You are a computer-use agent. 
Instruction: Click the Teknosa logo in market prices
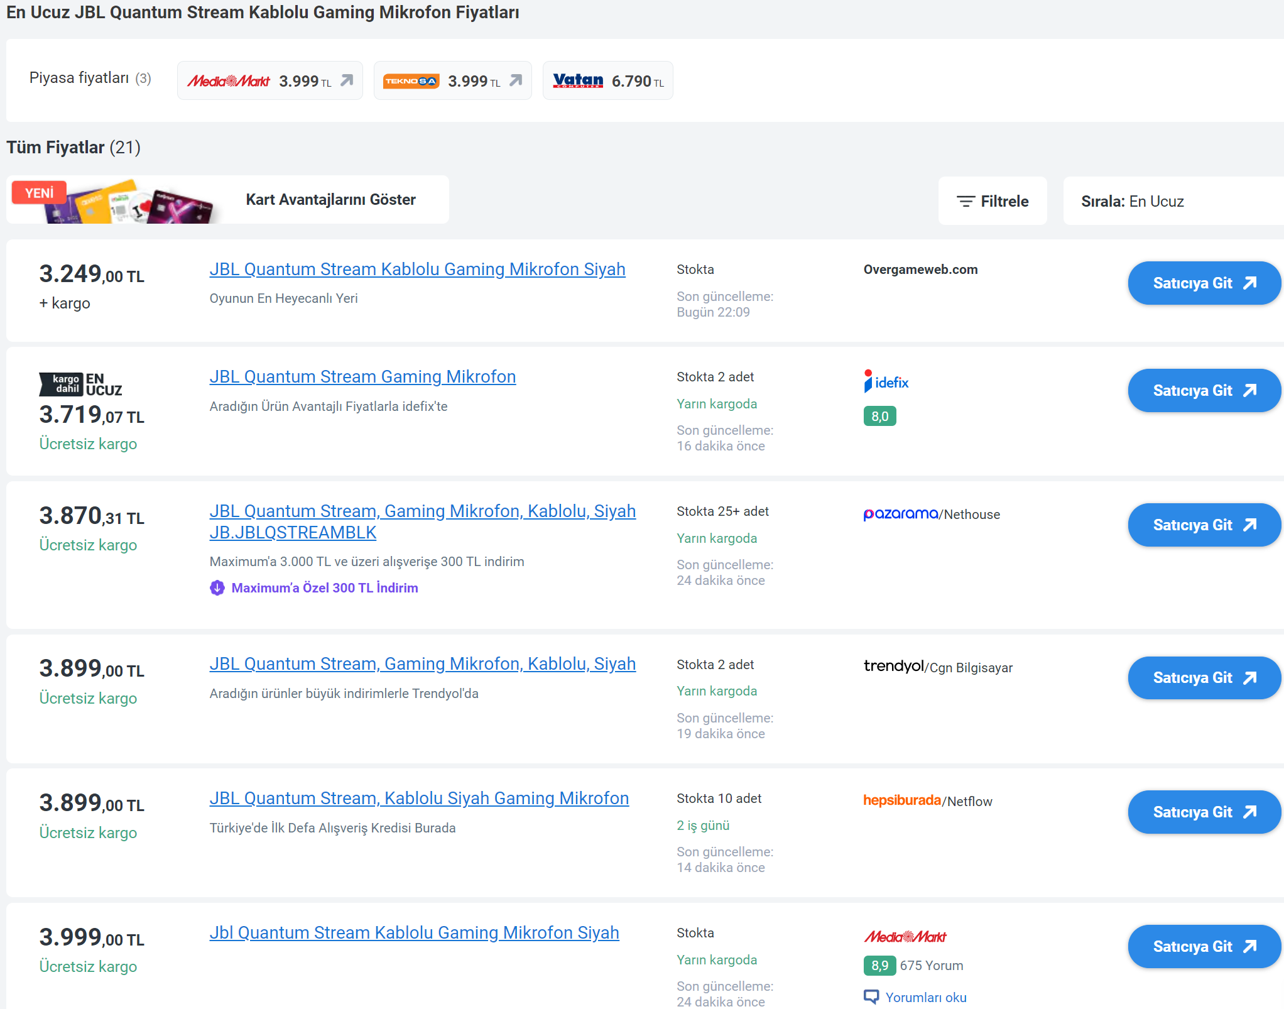411,81
